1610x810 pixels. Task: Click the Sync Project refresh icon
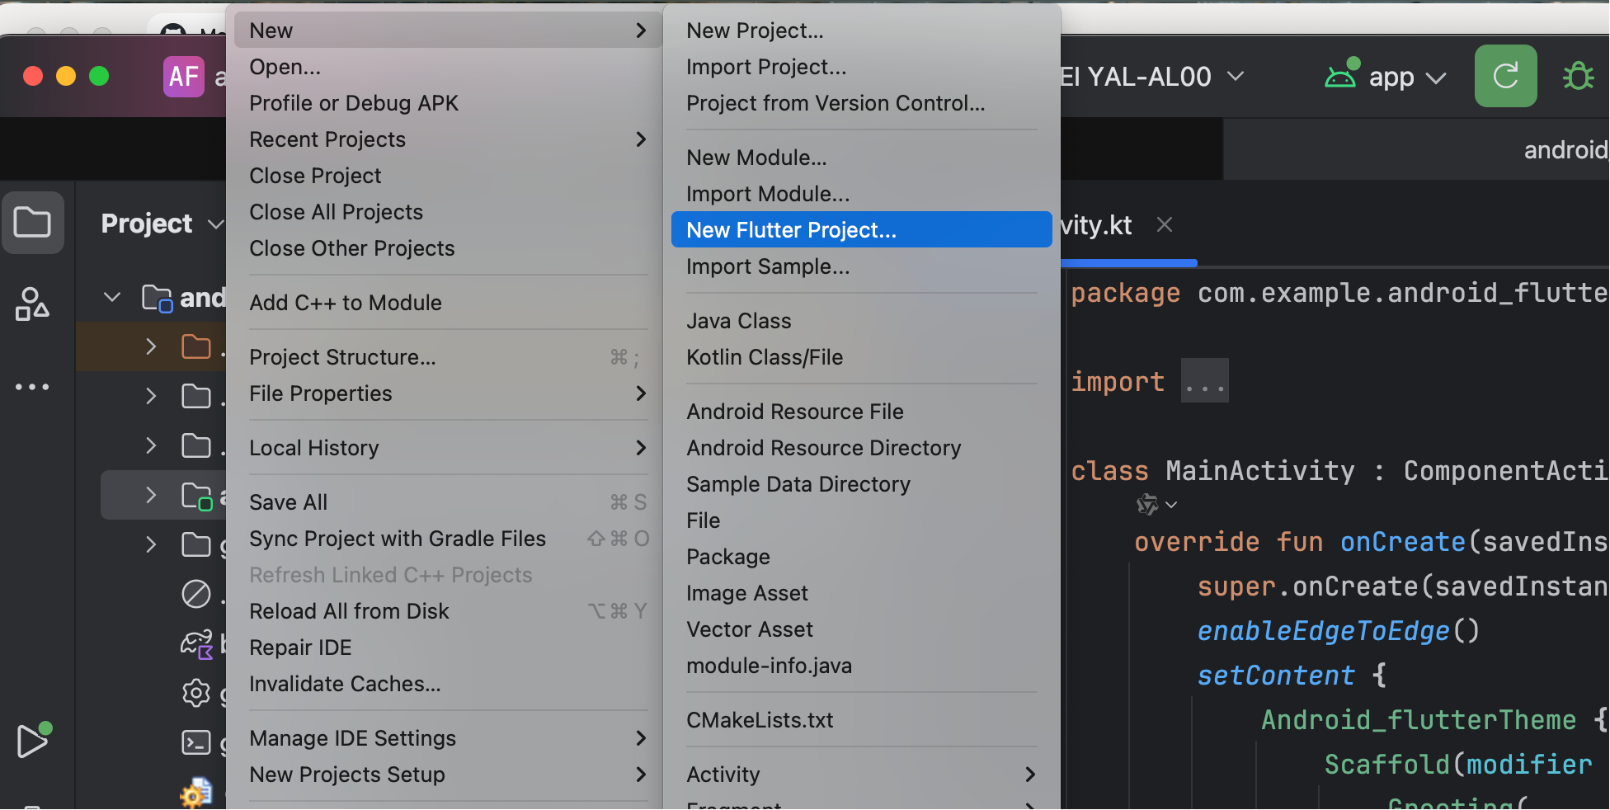coord(1505,76)
